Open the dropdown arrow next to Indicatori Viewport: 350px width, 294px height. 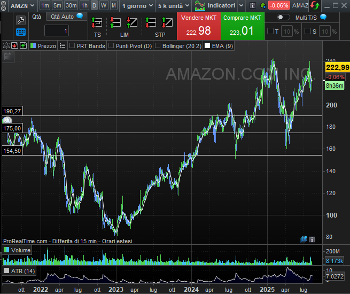(241, 5)
